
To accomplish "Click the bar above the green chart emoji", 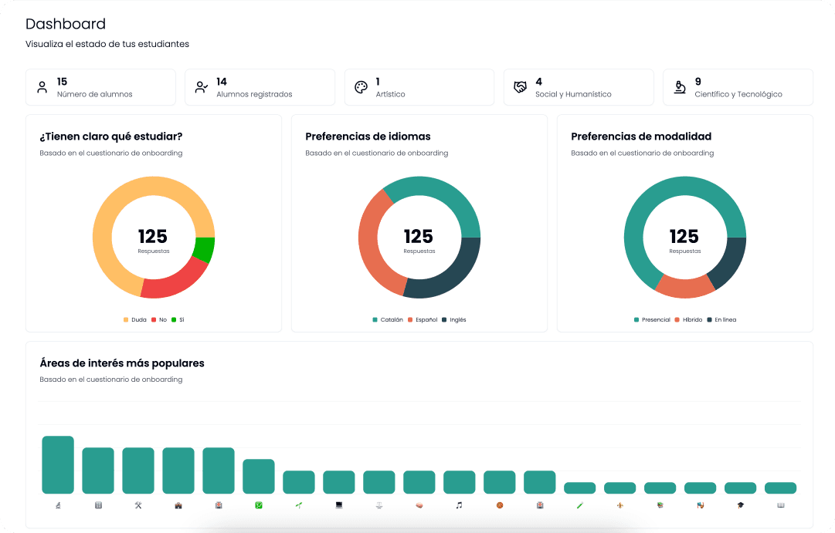I will click(x=259, y=476).
